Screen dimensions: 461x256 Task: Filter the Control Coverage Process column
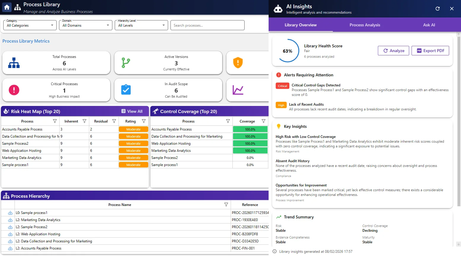(228, 121)
